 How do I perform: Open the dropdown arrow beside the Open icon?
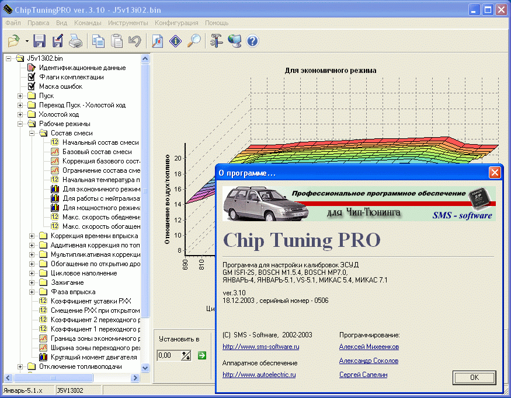[x=27, y=41]
